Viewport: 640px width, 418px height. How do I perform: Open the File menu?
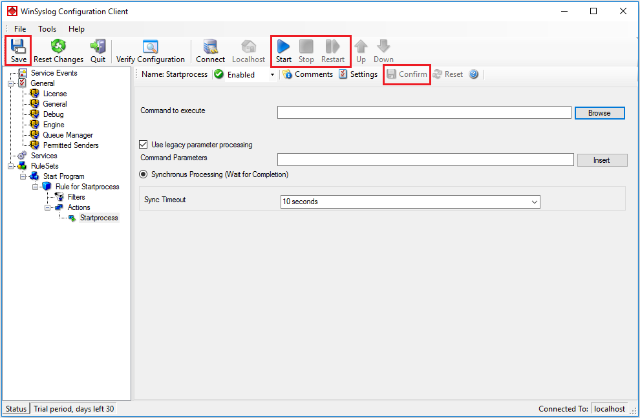[x=20, y=29]
